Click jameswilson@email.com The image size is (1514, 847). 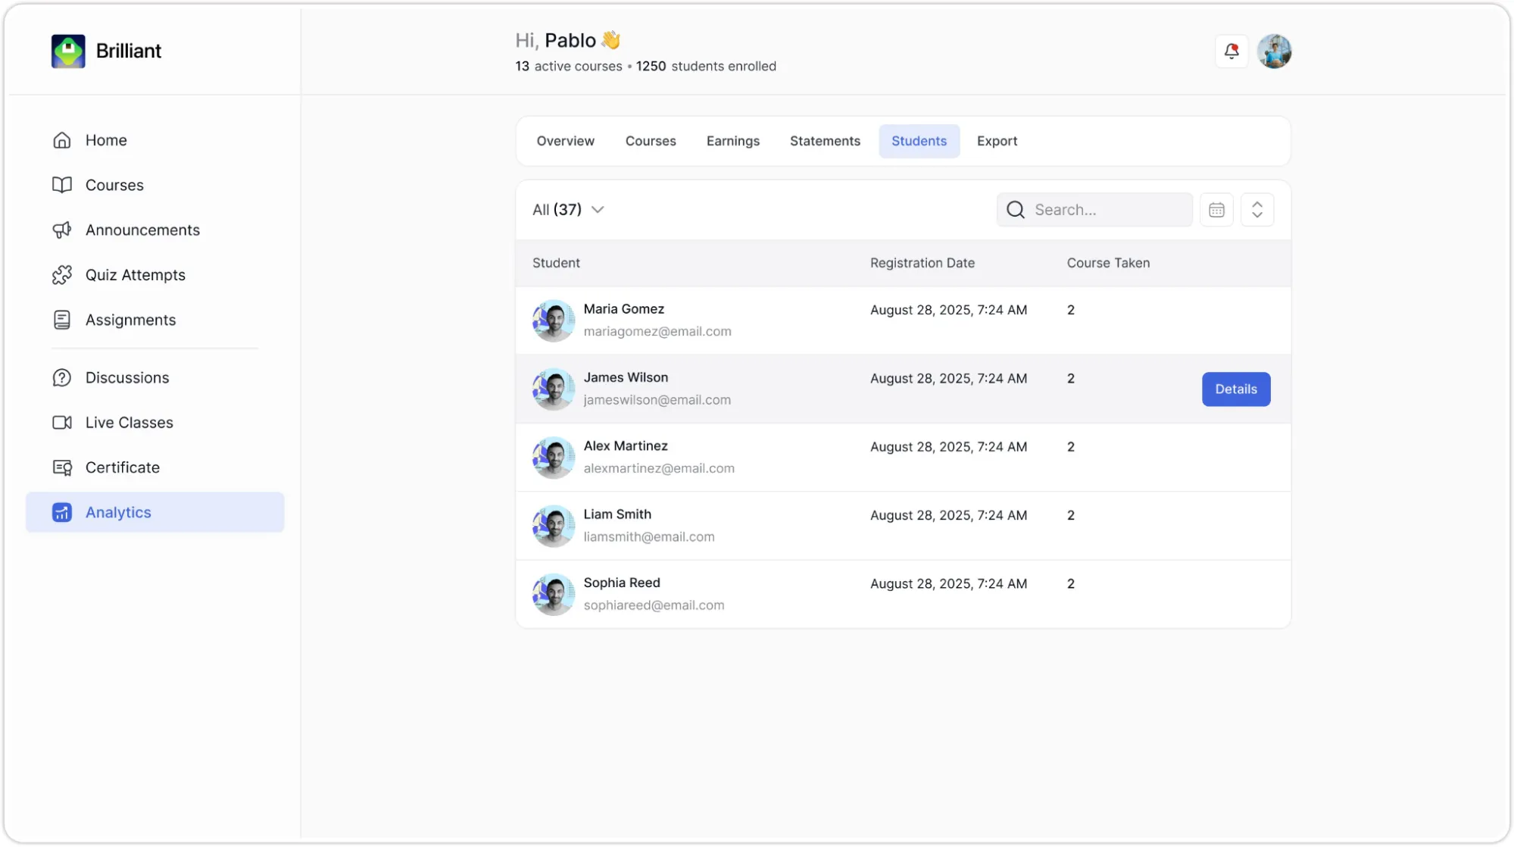[x=657, y=400]
